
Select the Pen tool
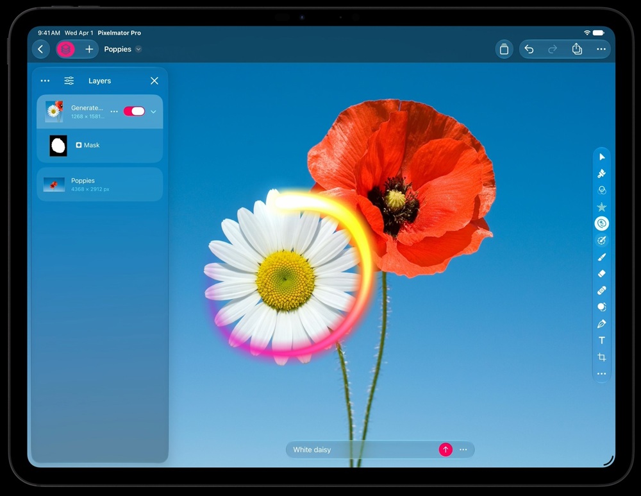click(x=602, y=323)
